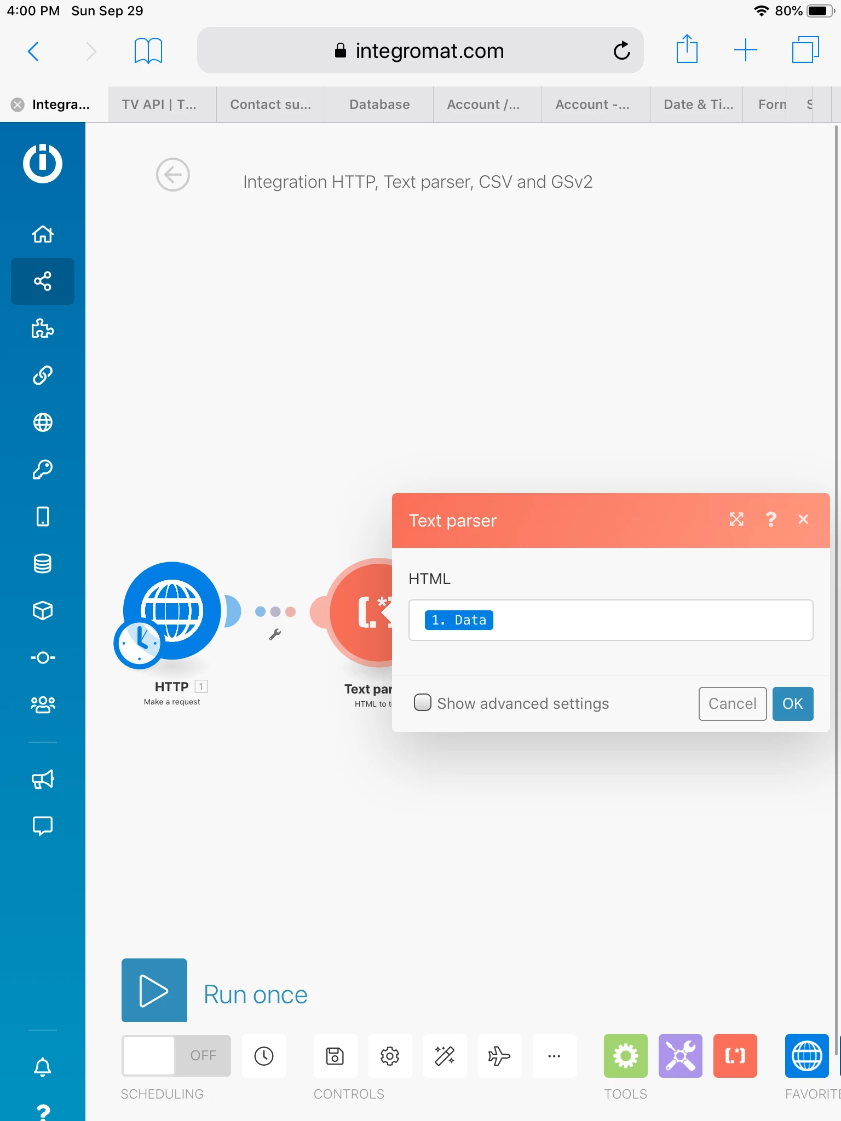
Task: Close the Integra... browser tab
Action: 18,105
